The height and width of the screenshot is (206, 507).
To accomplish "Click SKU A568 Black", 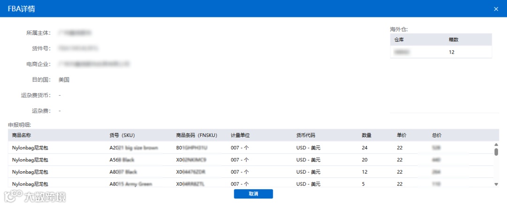I will point(122,160).
